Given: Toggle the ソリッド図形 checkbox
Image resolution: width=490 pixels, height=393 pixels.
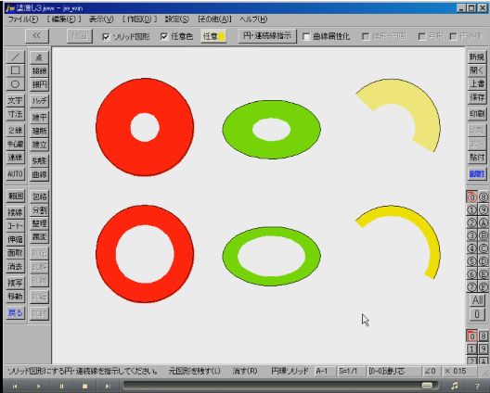Looking at the screenshot, I should click(106, 37).
